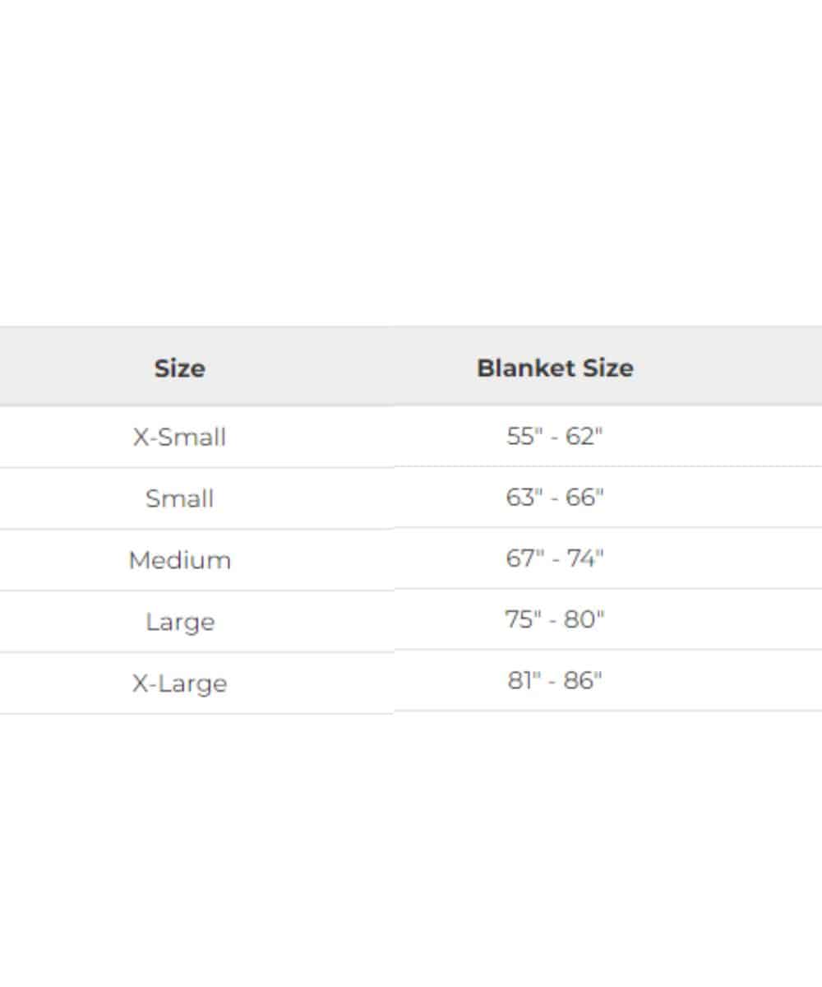
Task: Click the 66" maximum value for Small
Action: [x=585, y=498]
